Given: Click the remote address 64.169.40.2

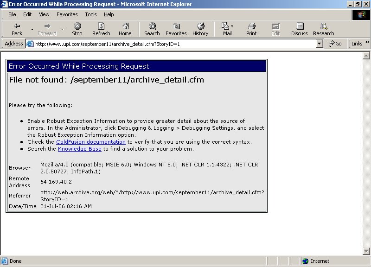Looking at the screenshot, I should 56,182.
